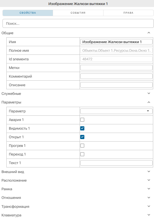Open the Параметр dropdown list
Screen dimensions: 154x220
(x=116, y=111)
